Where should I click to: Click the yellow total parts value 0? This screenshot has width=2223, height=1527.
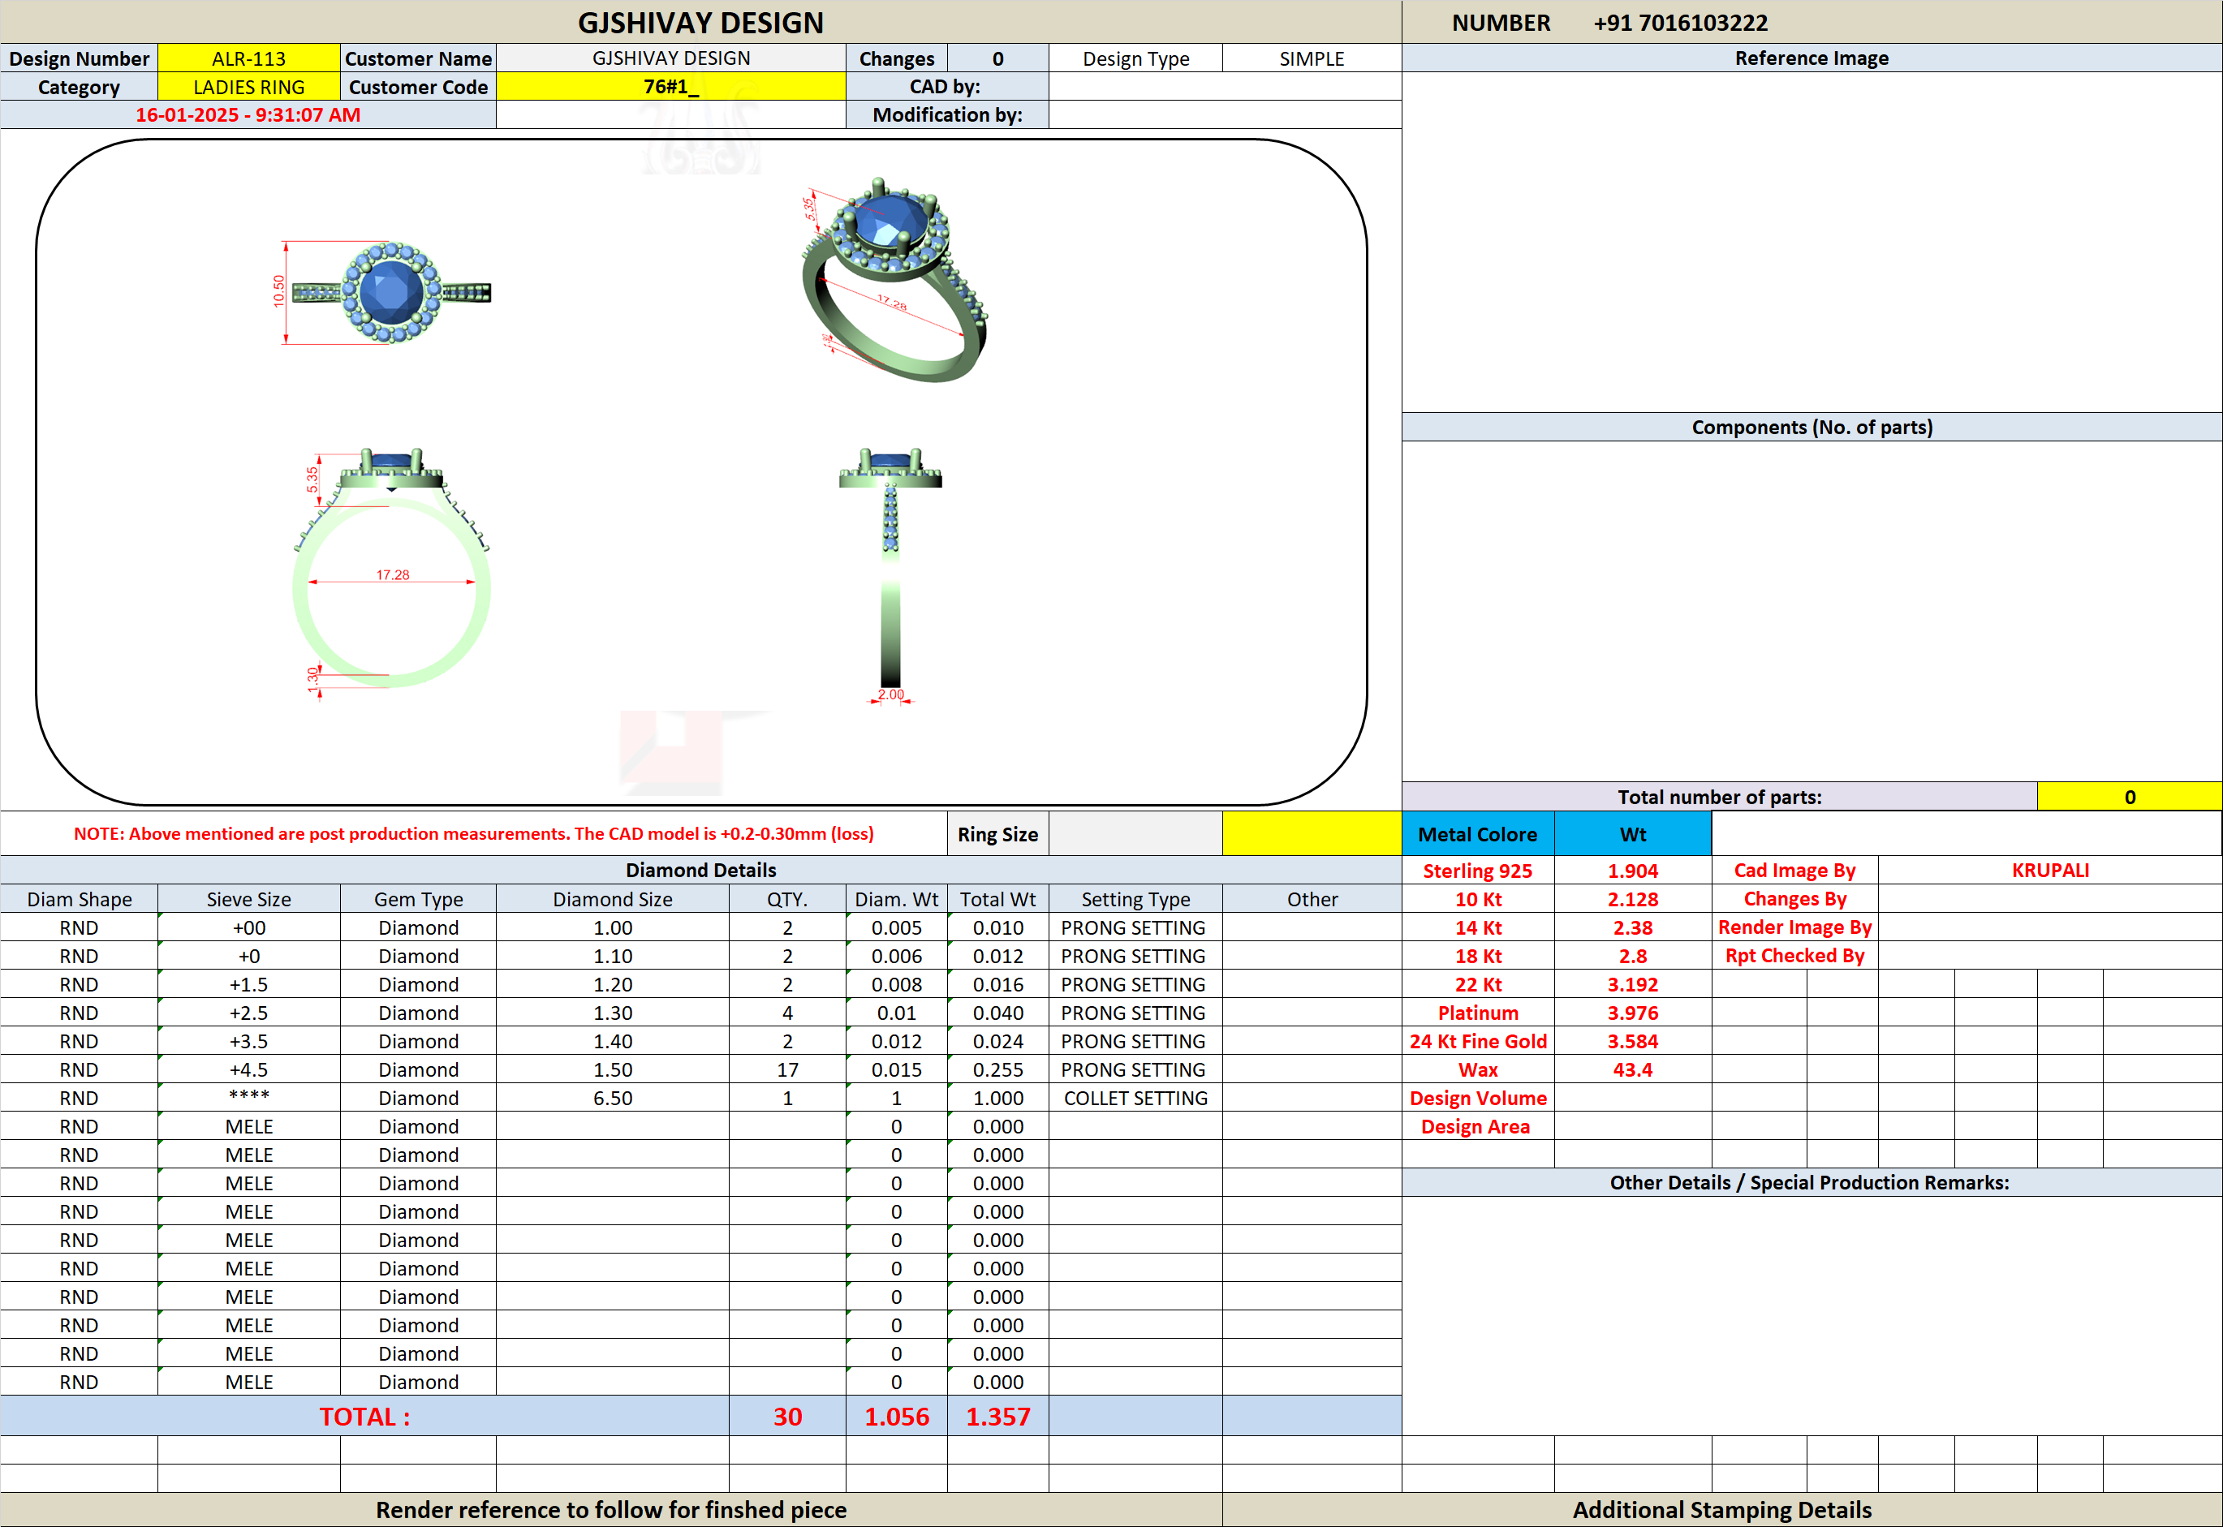point(2129,797)
